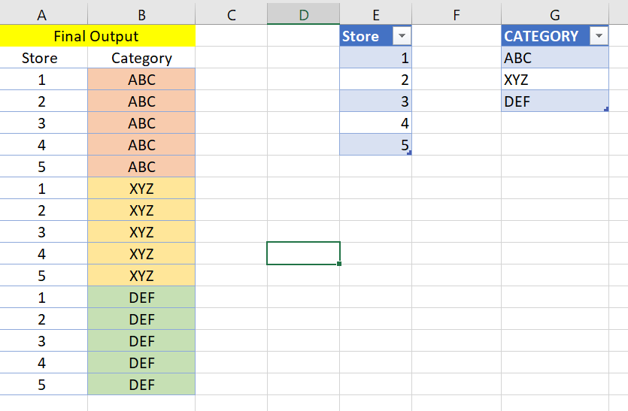
Task: Select column B header
Action: pos(141,15)
